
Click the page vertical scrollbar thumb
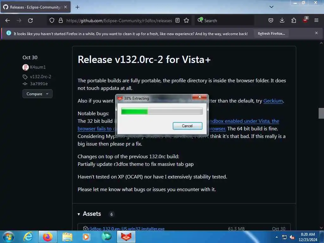321,113
